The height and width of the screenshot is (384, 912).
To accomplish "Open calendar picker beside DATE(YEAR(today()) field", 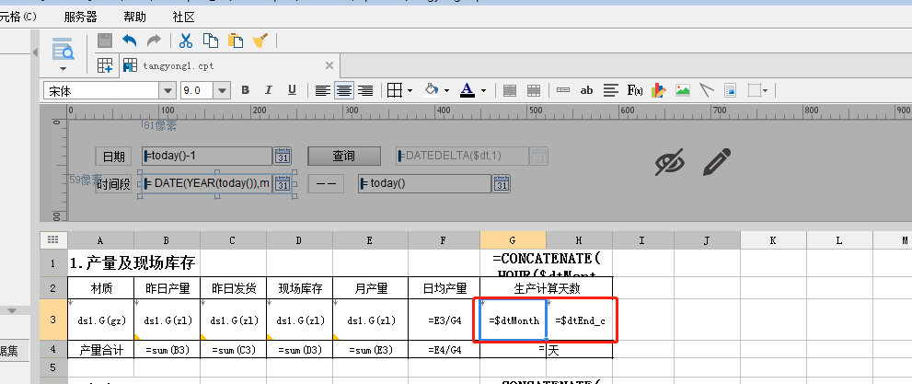I will point(283,184).
